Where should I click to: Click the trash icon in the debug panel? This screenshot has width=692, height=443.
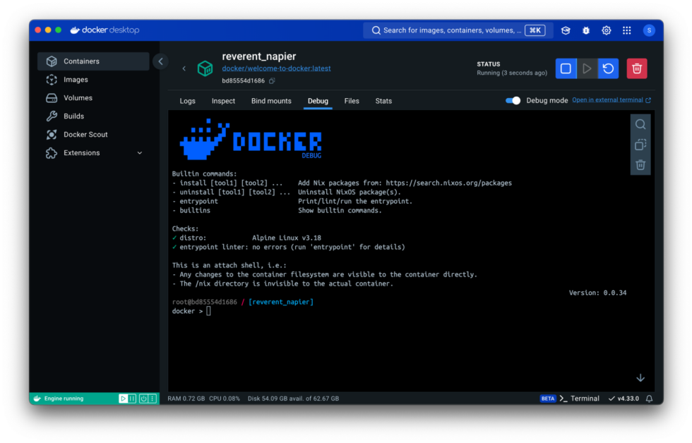tap(640, 164)
